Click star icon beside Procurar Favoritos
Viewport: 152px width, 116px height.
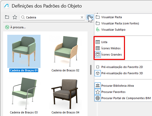click(x=98, y=92)
